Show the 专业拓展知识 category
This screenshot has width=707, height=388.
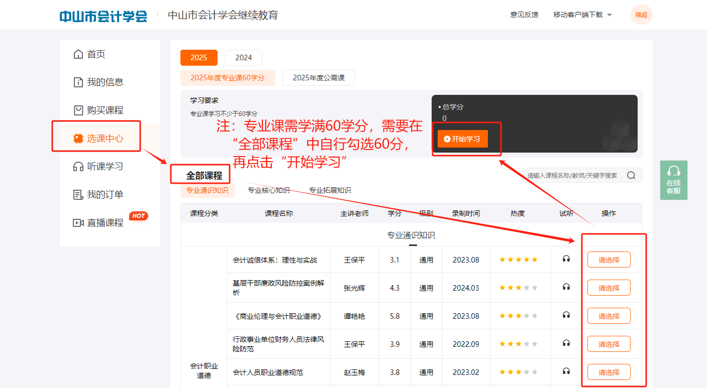(x=330, y=190)
